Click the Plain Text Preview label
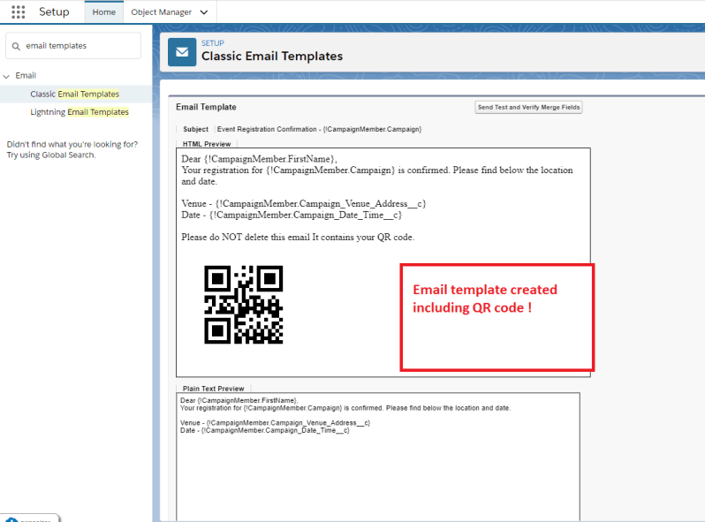Image resolution: width=705 pixels, height=522 pixels. pos(214,389)
